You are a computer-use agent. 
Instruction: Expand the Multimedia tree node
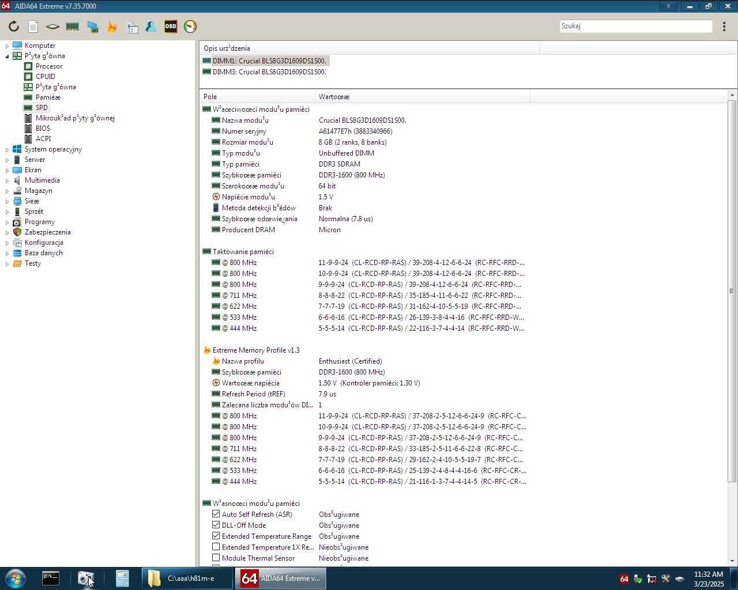coord(7,180)
